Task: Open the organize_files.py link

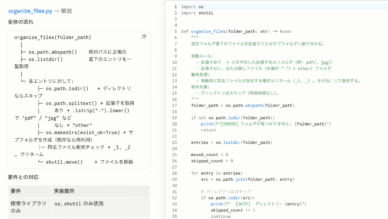Action: (30, 11)
